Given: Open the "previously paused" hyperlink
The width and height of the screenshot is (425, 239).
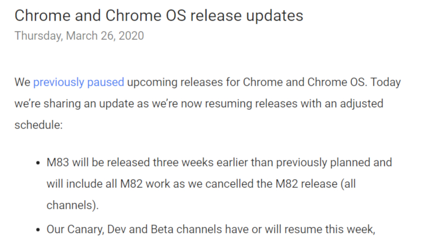Looking at the screenshot, I should 79,83.
